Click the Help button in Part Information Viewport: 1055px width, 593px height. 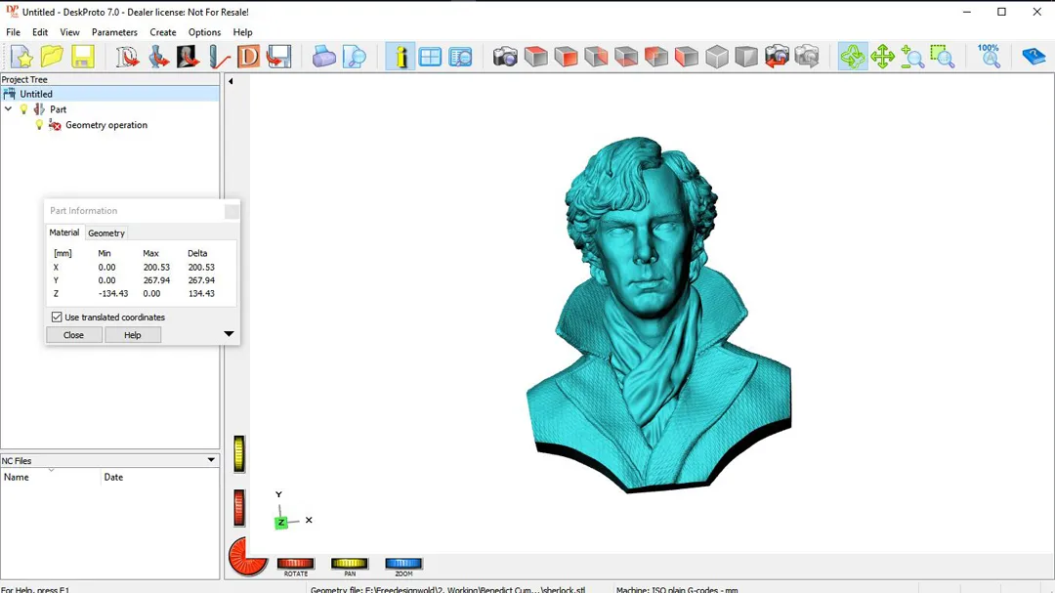[x=133, y=335]
